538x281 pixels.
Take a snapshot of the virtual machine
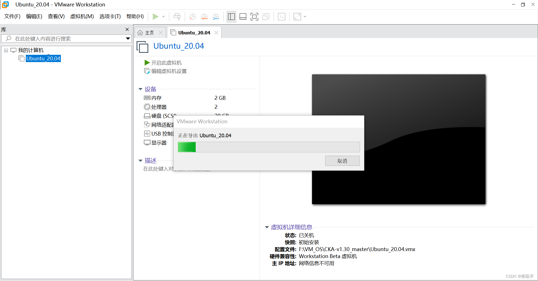tap(192, 16)
